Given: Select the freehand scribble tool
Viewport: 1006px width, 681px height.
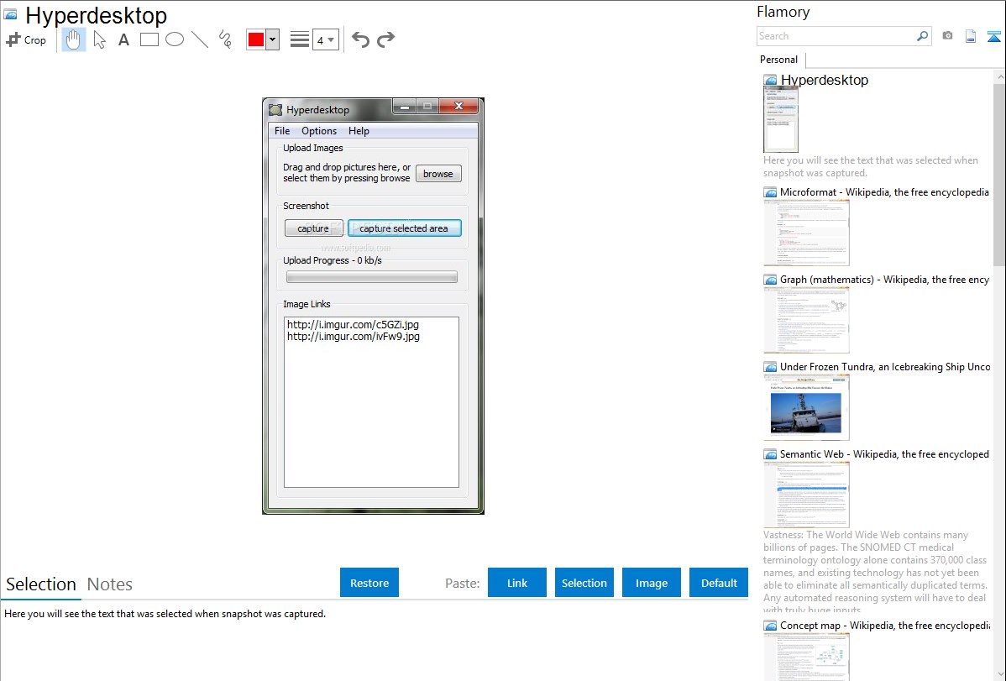Looking at the screenshot, I should coord(225,39).
